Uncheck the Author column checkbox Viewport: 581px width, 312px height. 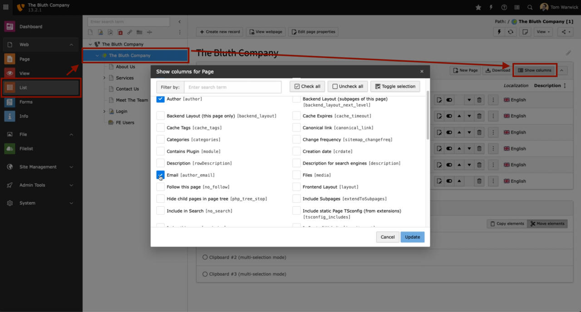point(160,99)
